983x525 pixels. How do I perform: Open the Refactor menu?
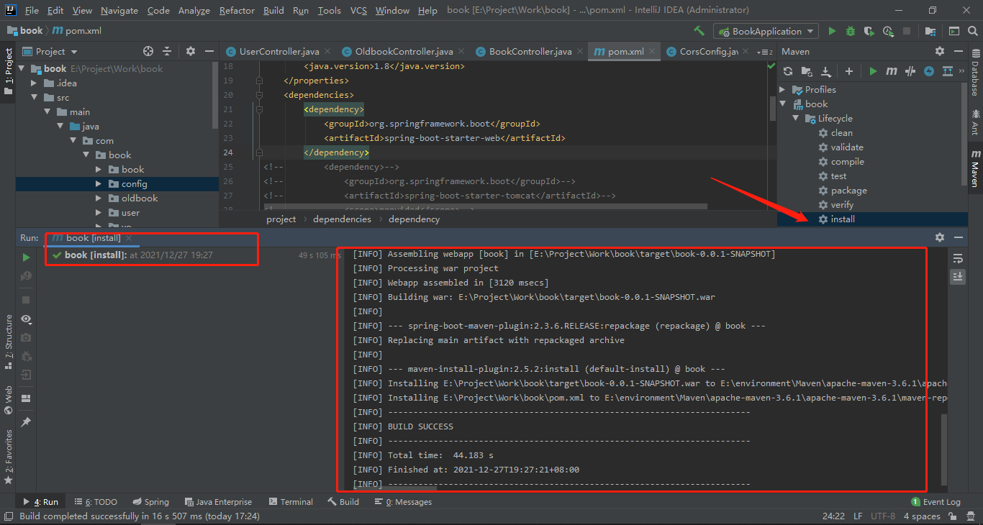point(237,10)
